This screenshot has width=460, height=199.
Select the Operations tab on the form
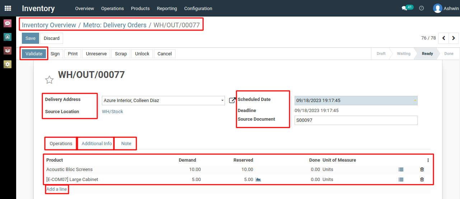click(x=61, y=143)
